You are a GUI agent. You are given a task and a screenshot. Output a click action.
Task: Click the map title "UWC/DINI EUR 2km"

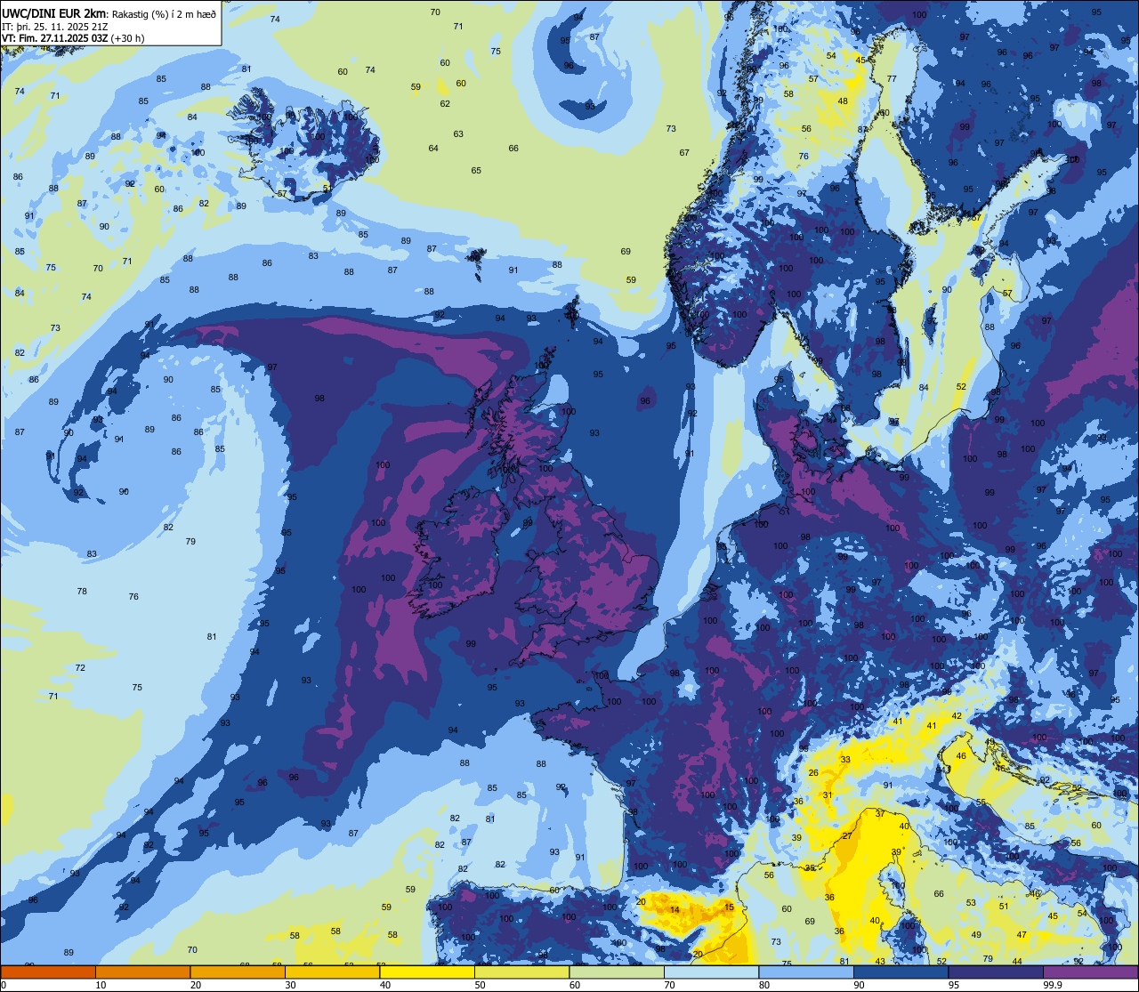tap(54, 13)
